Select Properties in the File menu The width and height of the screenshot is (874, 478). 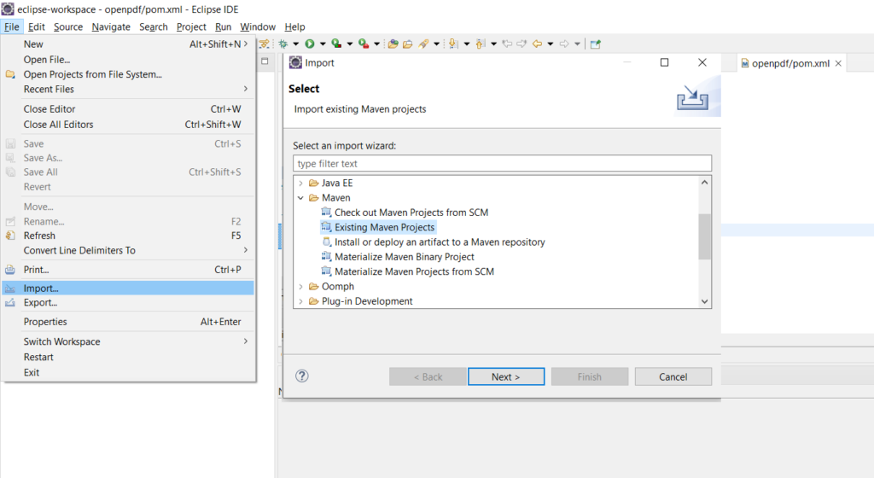point(128,322)
